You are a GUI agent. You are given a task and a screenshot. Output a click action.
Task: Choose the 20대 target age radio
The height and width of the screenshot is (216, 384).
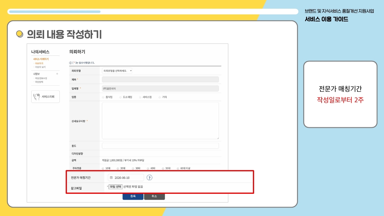coord(118,168)
